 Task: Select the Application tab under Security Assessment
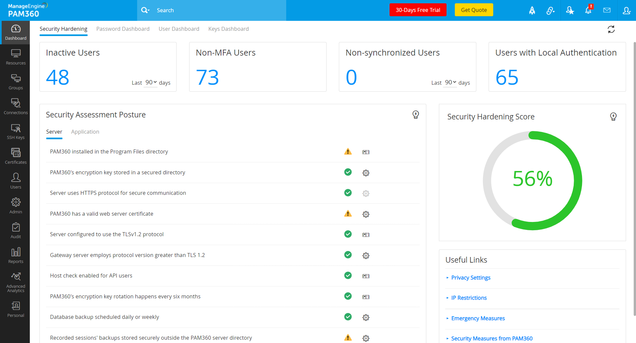tap(85, 132)
